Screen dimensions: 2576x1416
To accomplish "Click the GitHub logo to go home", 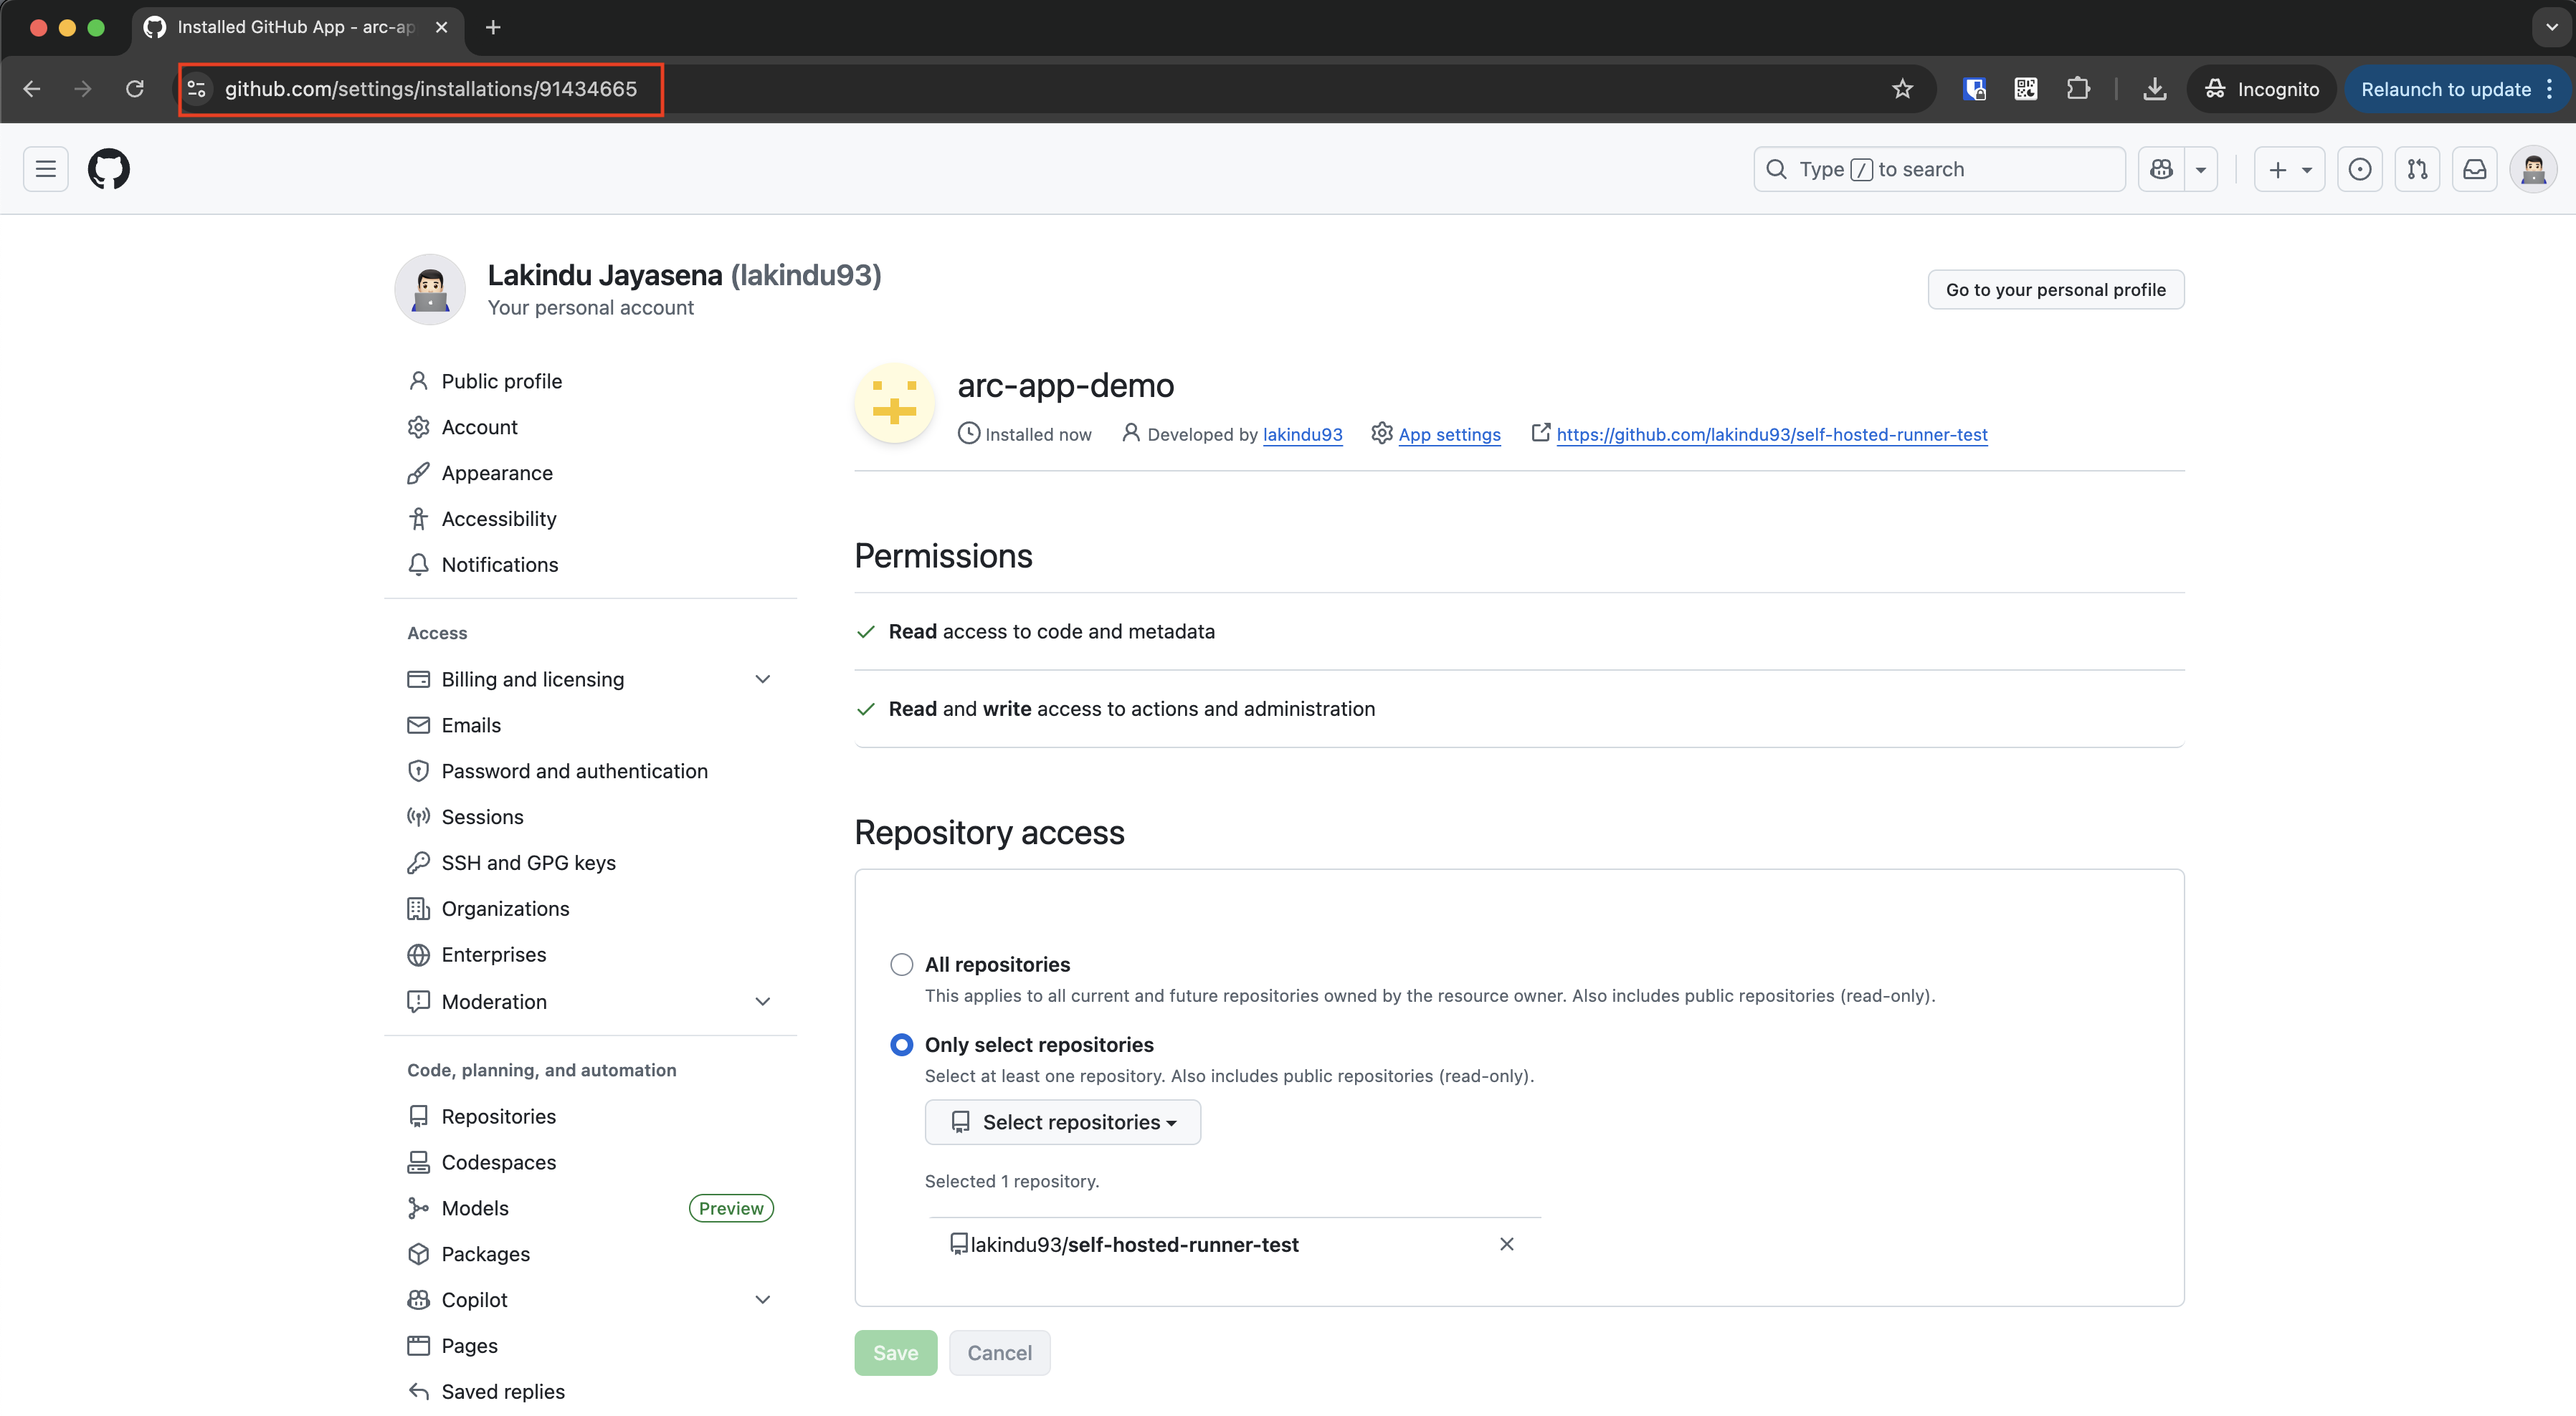I will (x=109, y=169).
